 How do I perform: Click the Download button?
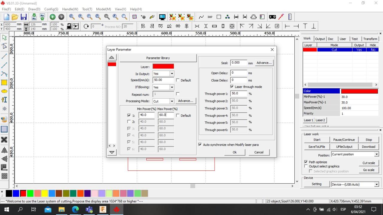click(368, 147)
